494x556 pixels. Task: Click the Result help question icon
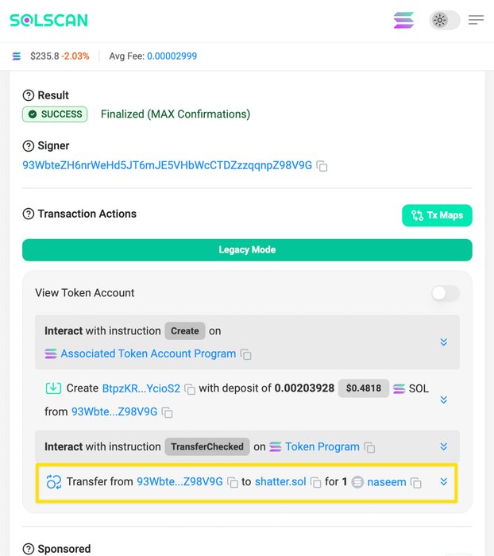click(29, 95)
